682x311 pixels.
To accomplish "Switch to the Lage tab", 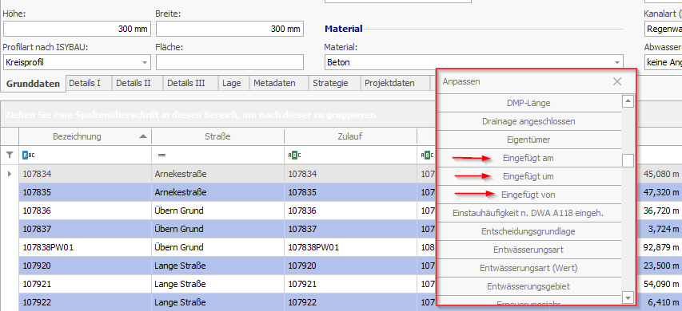I will [x=233, y=83].
